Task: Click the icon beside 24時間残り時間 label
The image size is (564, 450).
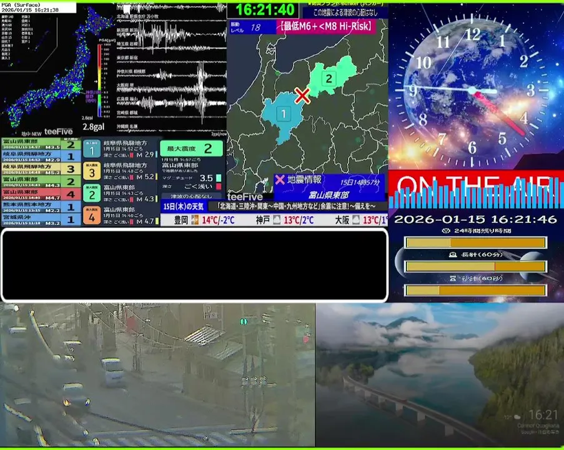Action: pos(446,231)
